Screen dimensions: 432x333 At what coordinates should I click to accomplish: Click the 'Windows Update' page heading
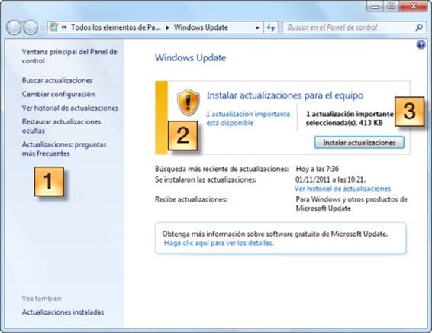tap(190, 57)
